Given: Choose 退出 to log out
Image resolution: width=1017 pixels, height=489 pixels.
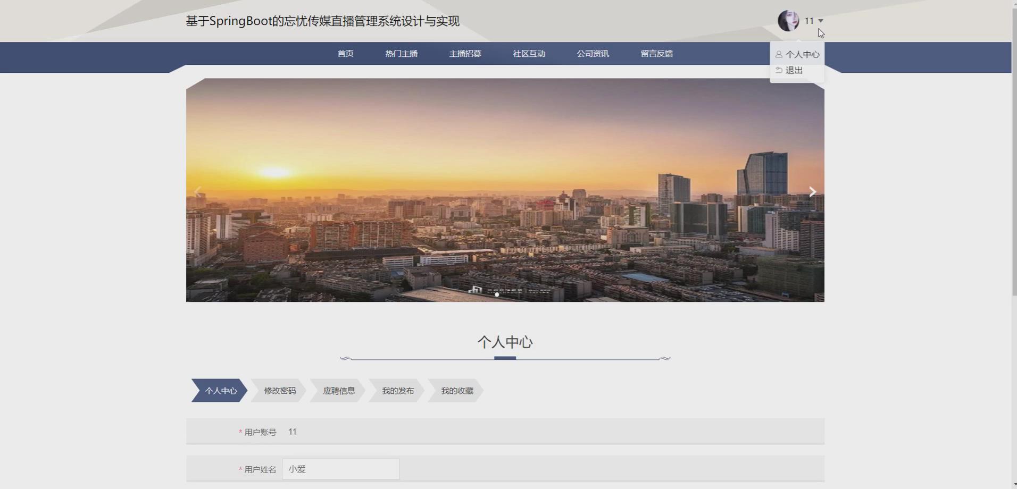Looking at the screenshot, I should click(794, 70).
